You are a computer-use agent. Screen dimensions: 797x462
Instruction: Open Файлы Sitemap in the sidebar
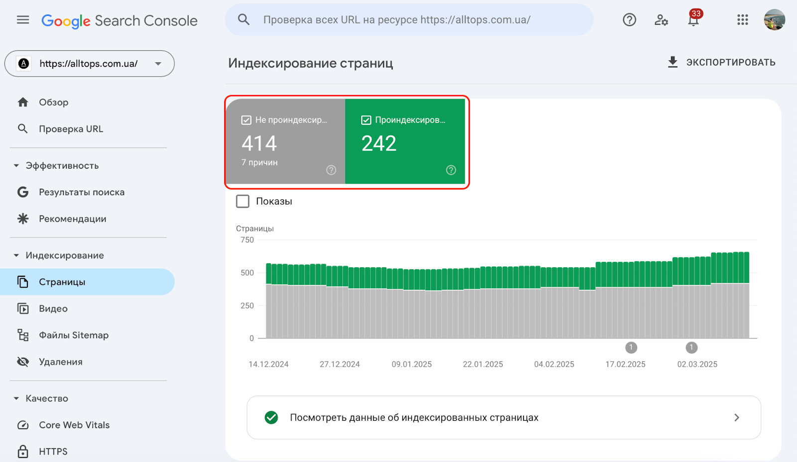pyautogui.click(x=74, y=335)
